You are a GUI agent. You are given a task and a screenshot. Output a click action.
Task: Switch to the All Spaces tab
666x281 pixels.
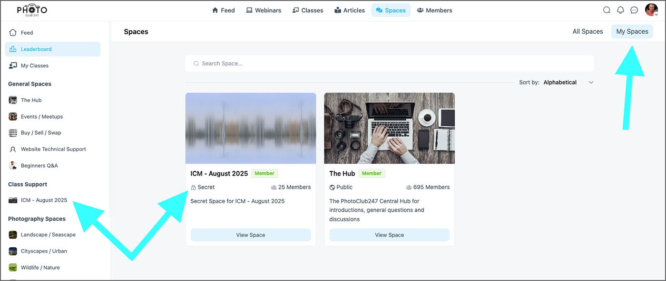588,31
